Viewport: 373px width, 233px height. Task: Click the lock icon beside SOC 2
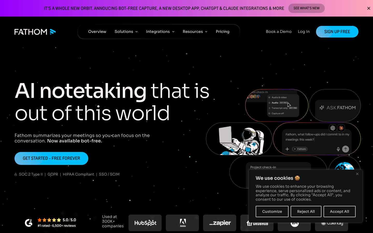(x=16, y=174)
